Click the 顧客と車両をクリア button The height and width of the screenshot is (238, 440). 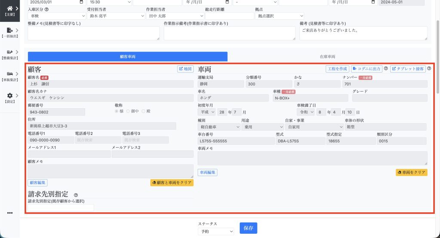click(172, 183)
